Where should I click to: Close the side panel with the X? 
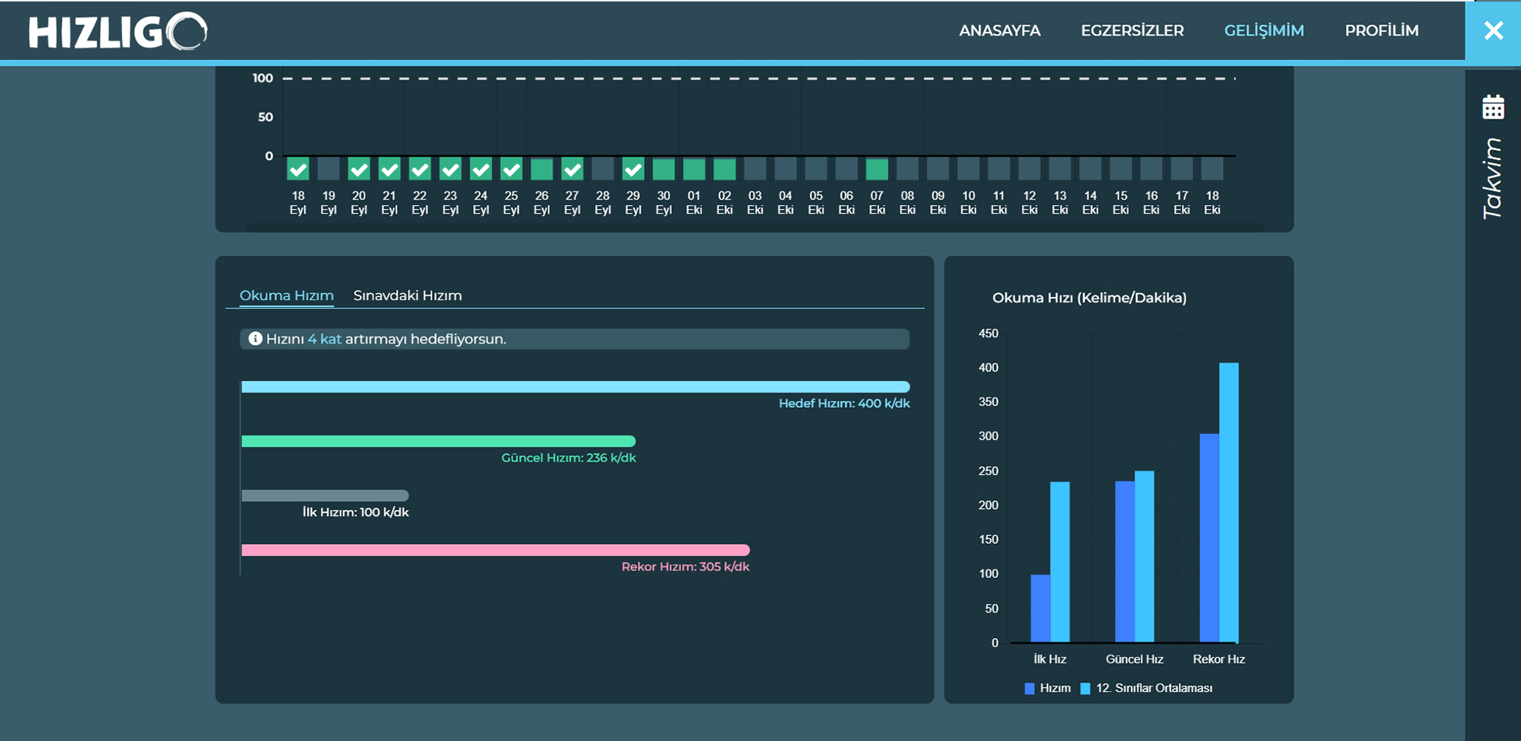[x=1492, y=31]
